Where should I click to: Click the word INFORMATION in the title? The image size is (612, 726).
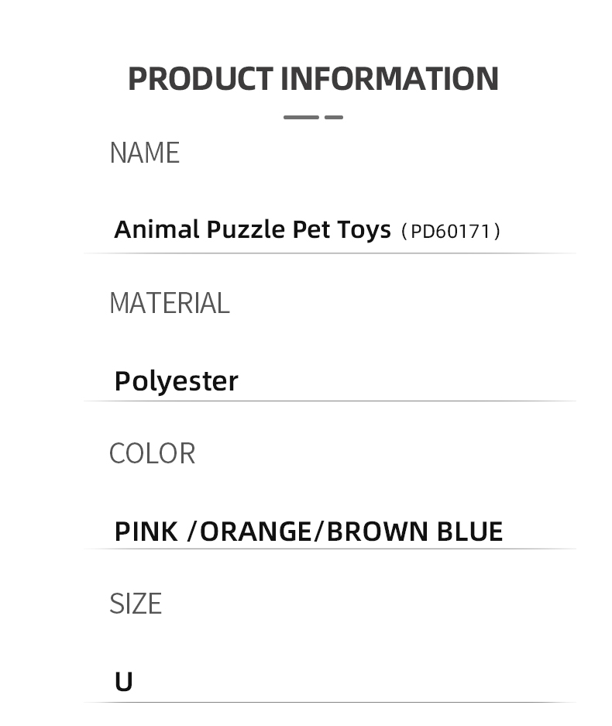tap(390, 79)
